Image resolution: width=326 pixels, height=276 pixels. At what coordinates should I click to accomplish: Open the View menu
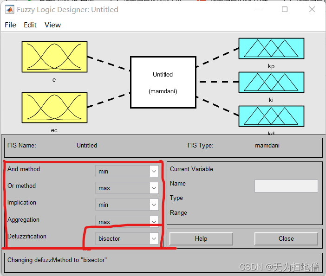pos(52,25)
